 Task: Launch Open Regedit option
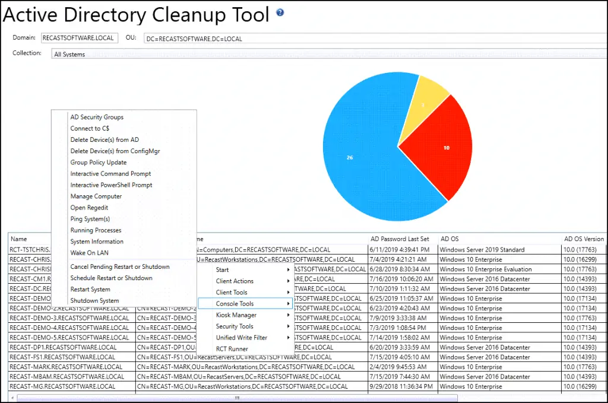(89, 207)
